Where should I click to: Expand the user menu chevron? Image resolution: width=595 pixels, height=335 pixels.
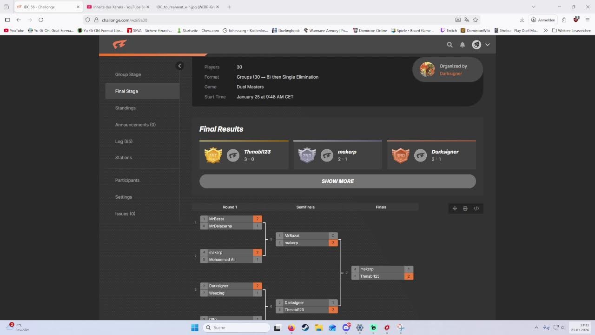(488, 45)
